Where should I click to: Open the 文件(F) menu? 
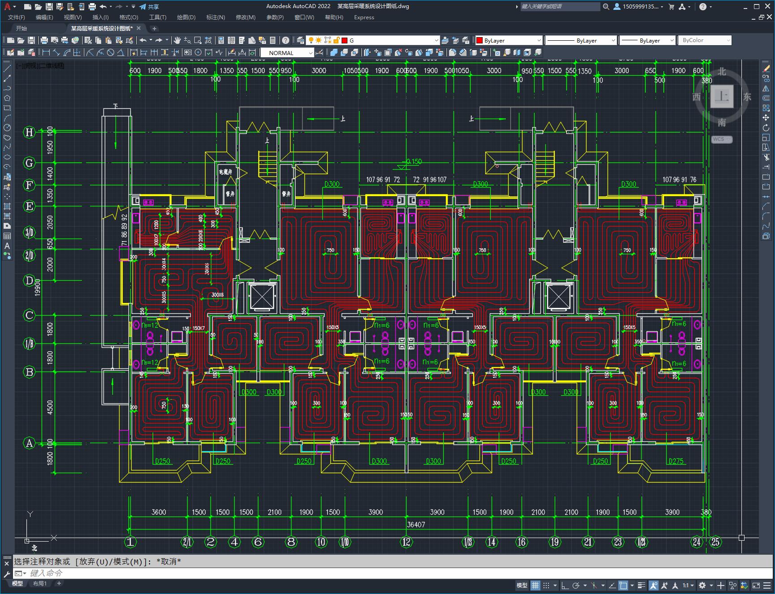(17, 17)
